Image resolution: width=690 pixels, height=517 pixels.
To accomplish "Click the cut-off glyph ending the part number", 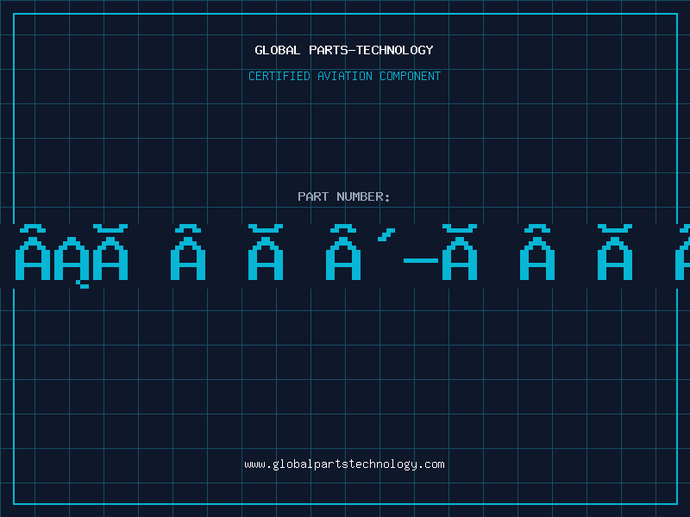I will pos(682,252).
